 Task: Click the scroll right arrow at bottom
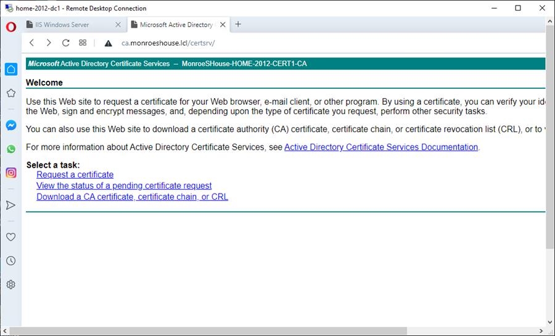coord(541,331)
